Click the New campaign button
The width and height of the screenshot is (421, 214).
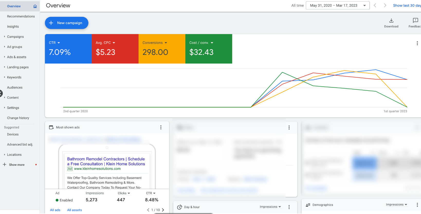pos(67,23)
